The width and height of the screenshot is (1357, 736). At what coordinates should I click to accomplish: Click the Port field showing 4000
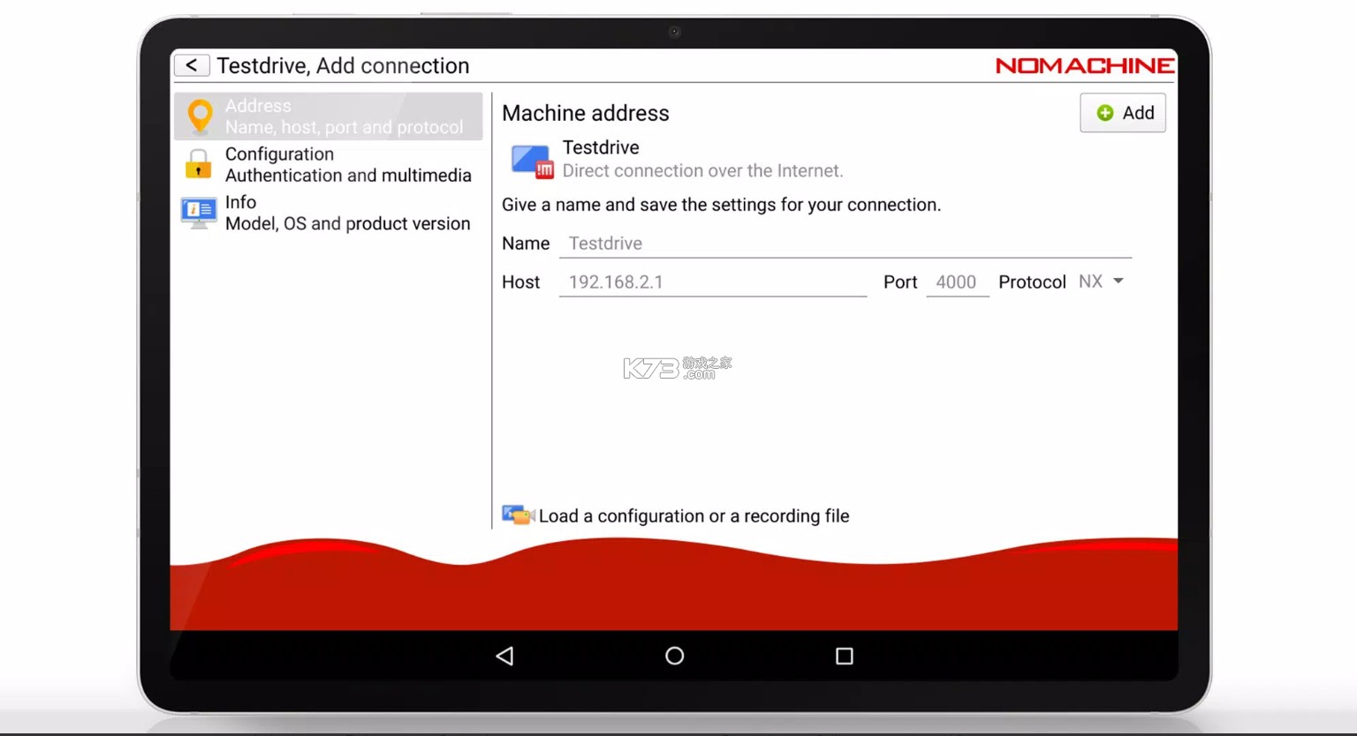pos(957,282)
